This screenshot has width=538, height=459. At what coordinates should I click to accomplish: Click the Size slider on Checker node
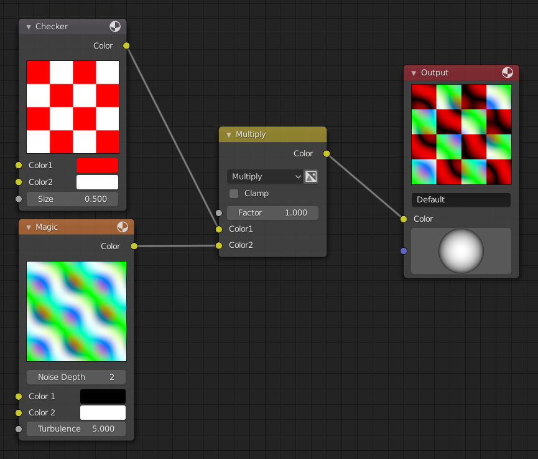[72, 199]
